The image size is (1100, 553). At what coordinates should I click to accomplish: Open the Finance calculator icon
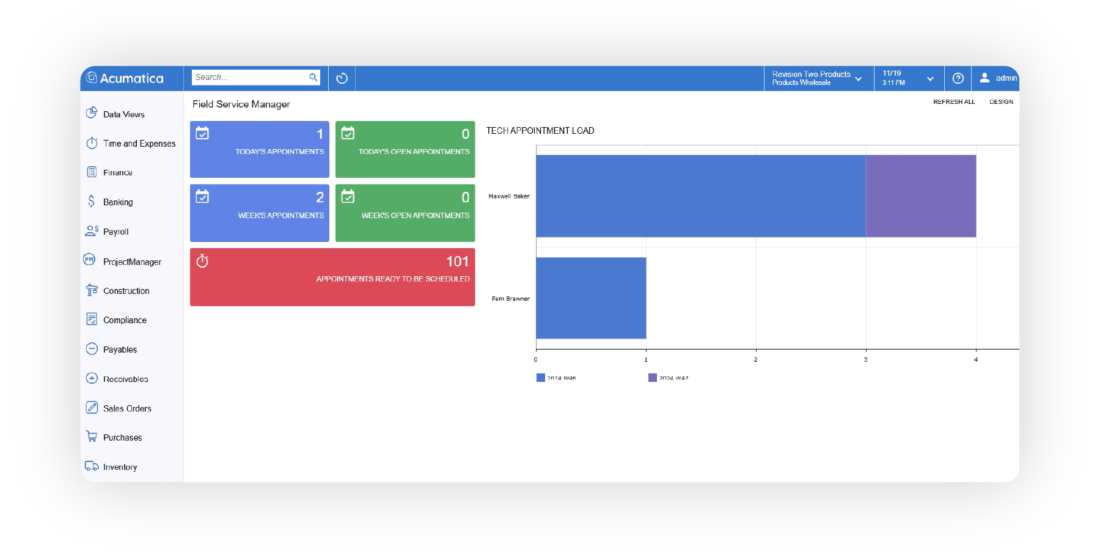pyautogui.click(x=92, y=172)
